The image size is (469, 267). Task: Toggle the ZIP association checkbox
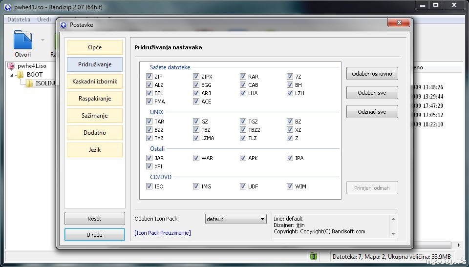[149, 77]
